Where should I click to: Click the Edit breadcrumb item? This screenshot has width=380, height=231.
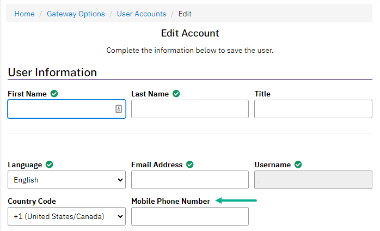(185, 14)
